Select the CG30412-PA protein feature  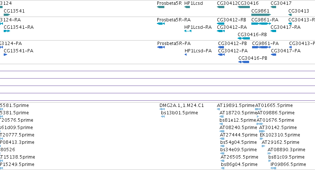(x=221, y=55)
